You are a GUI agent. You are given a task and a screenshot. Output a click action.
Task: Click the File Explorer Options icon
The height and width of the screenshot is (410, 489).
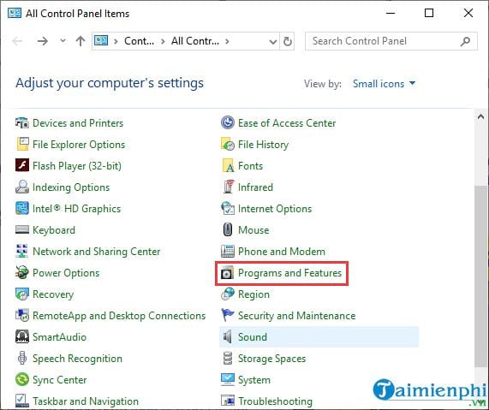22,144
